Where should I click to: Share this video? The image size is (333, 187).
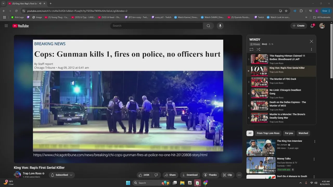(x=170, y=175)
